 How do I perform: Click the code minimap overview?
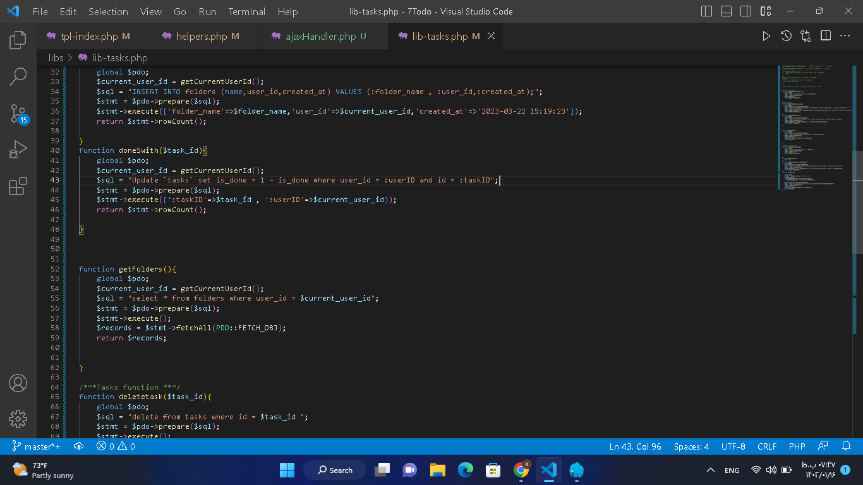817,126
